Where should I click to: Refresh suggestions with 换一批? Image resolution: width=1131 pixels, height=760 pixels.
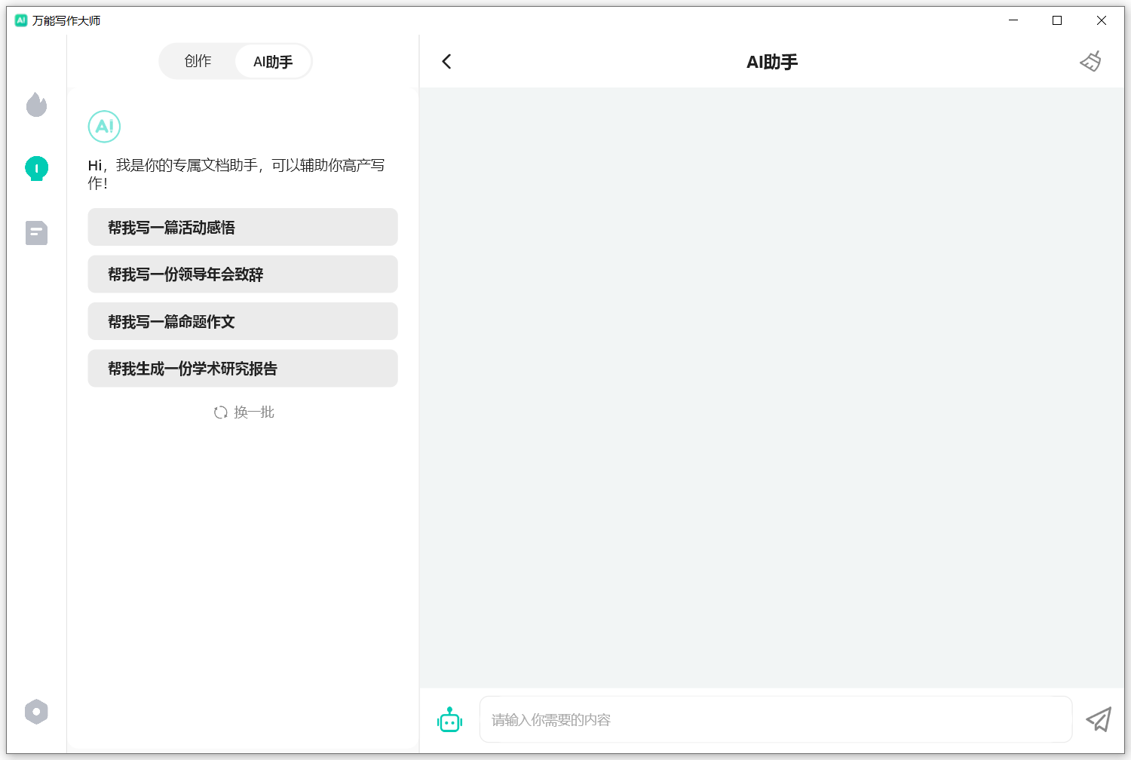click(244, 412)
